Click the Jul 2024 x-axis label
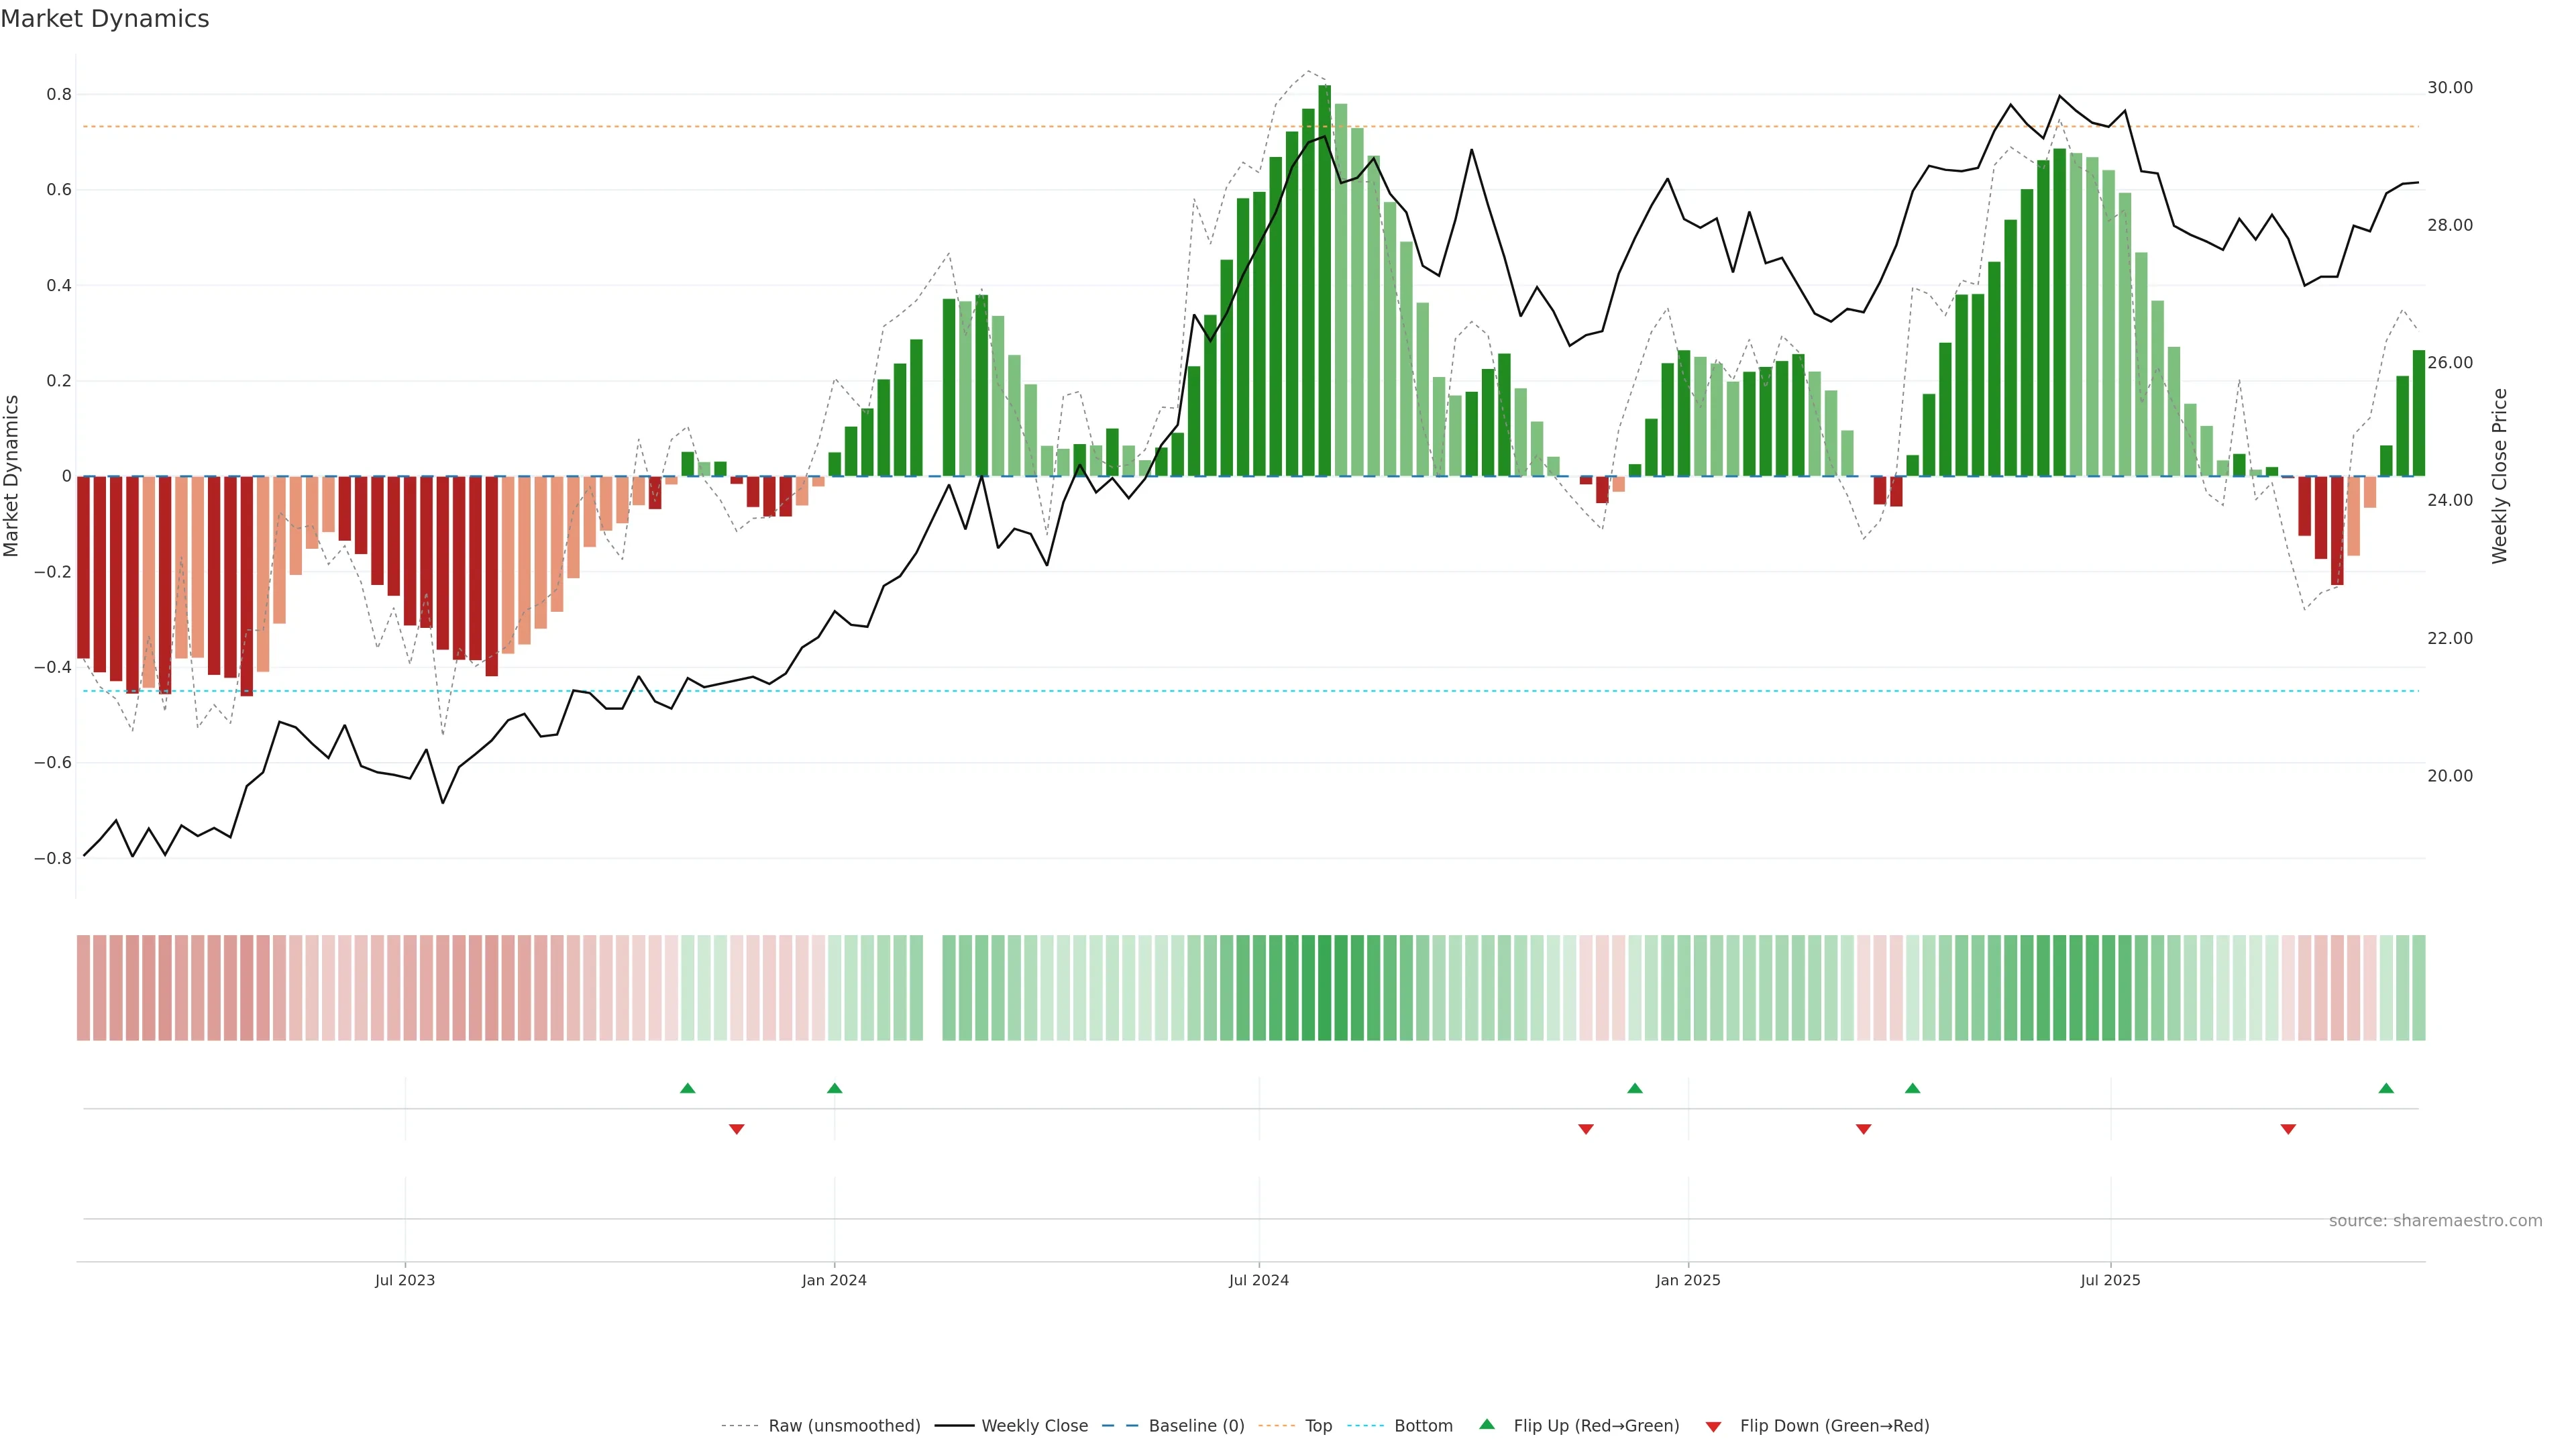The height and width of the screenshot is (1449, 2576). (x=1259, y=1280)
